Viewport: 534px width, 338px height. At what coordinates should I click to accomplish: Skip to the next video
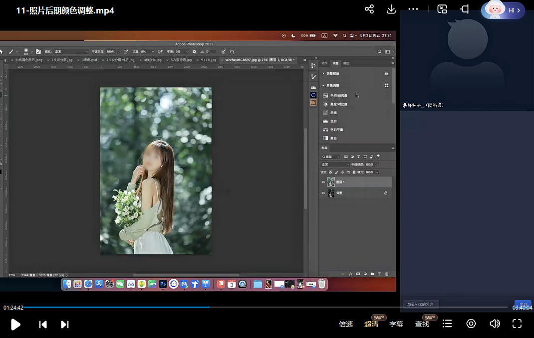[x=65, y=325]
